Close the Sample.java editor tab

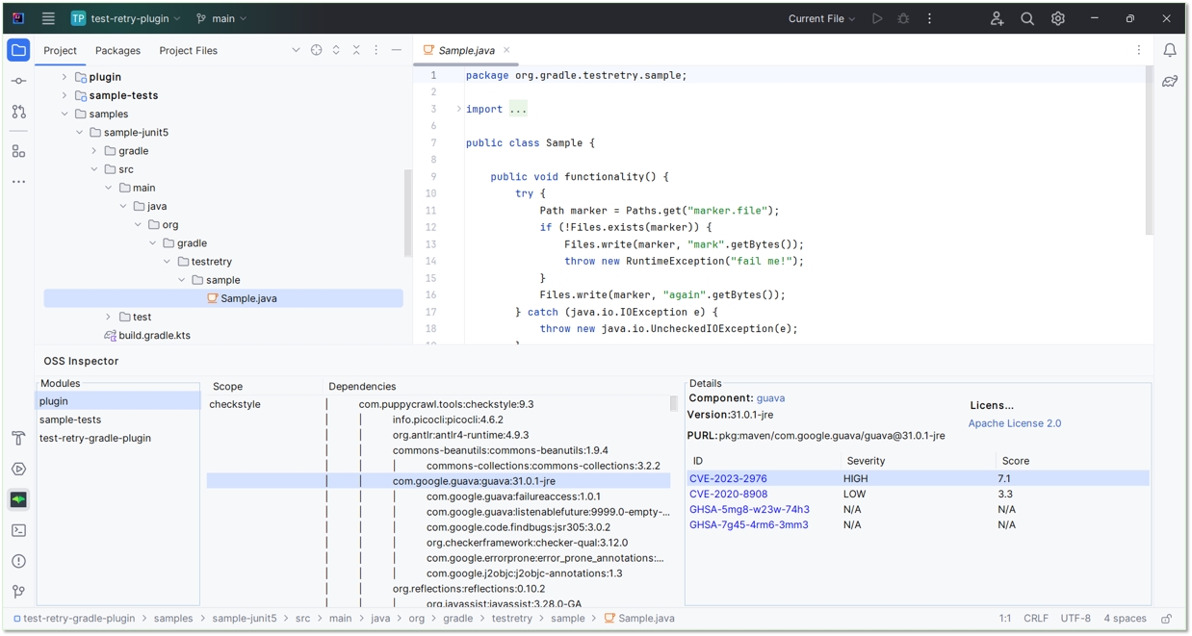506,50
